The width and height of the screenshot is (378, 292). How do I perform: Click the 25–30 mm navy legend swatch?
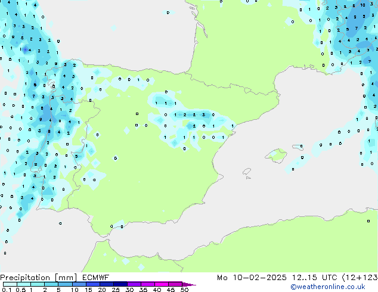click(x=120, y=284)
